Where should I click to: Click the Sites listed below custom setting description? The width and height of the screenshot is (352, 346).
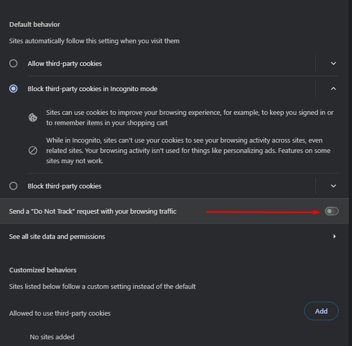(x=102, y=287)
